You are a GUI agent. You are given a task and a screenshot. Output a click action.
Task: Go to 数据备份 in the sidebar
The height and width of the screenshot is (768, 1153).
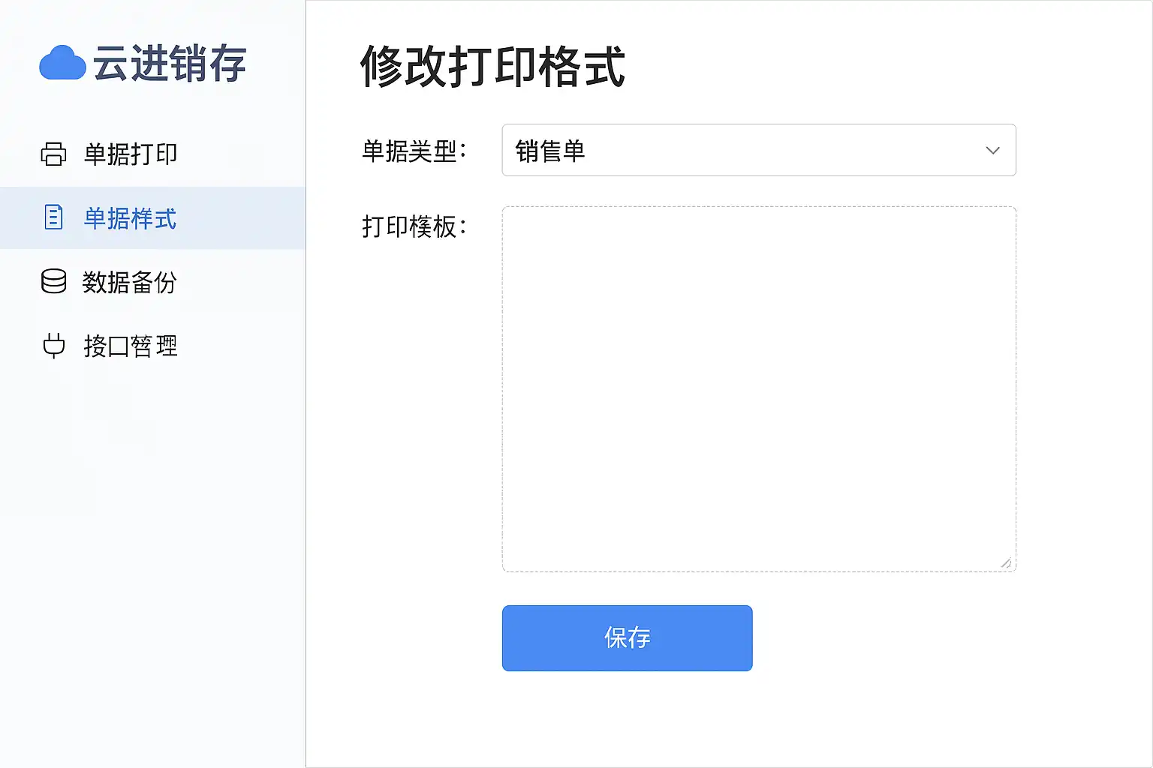point(130,283)
